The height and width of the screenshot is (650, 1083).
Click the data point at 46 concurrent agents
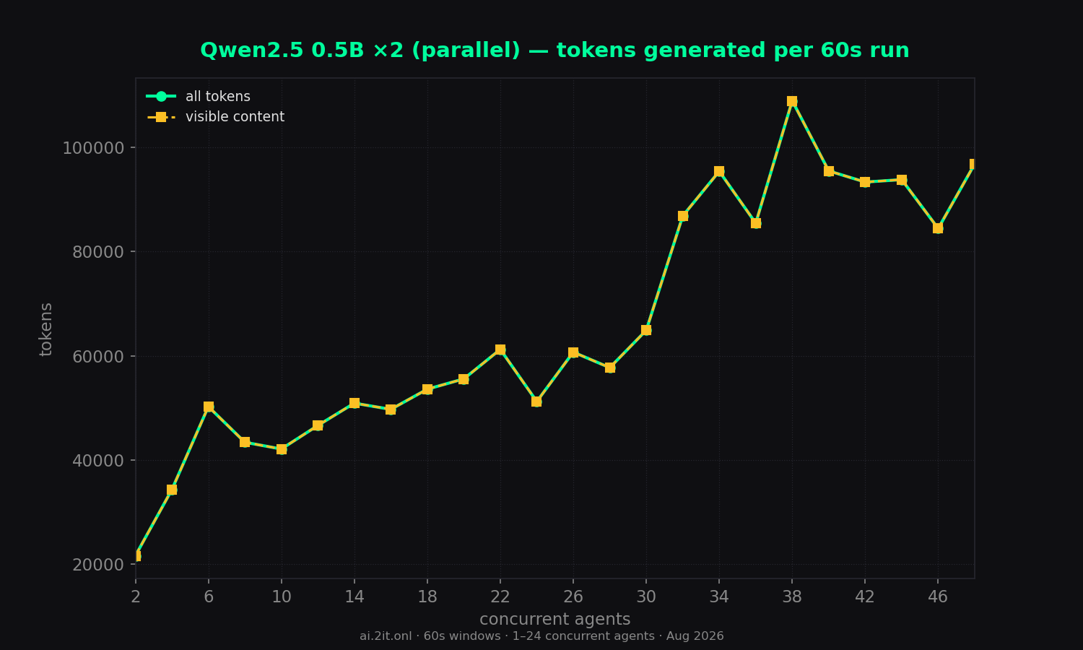938,228
